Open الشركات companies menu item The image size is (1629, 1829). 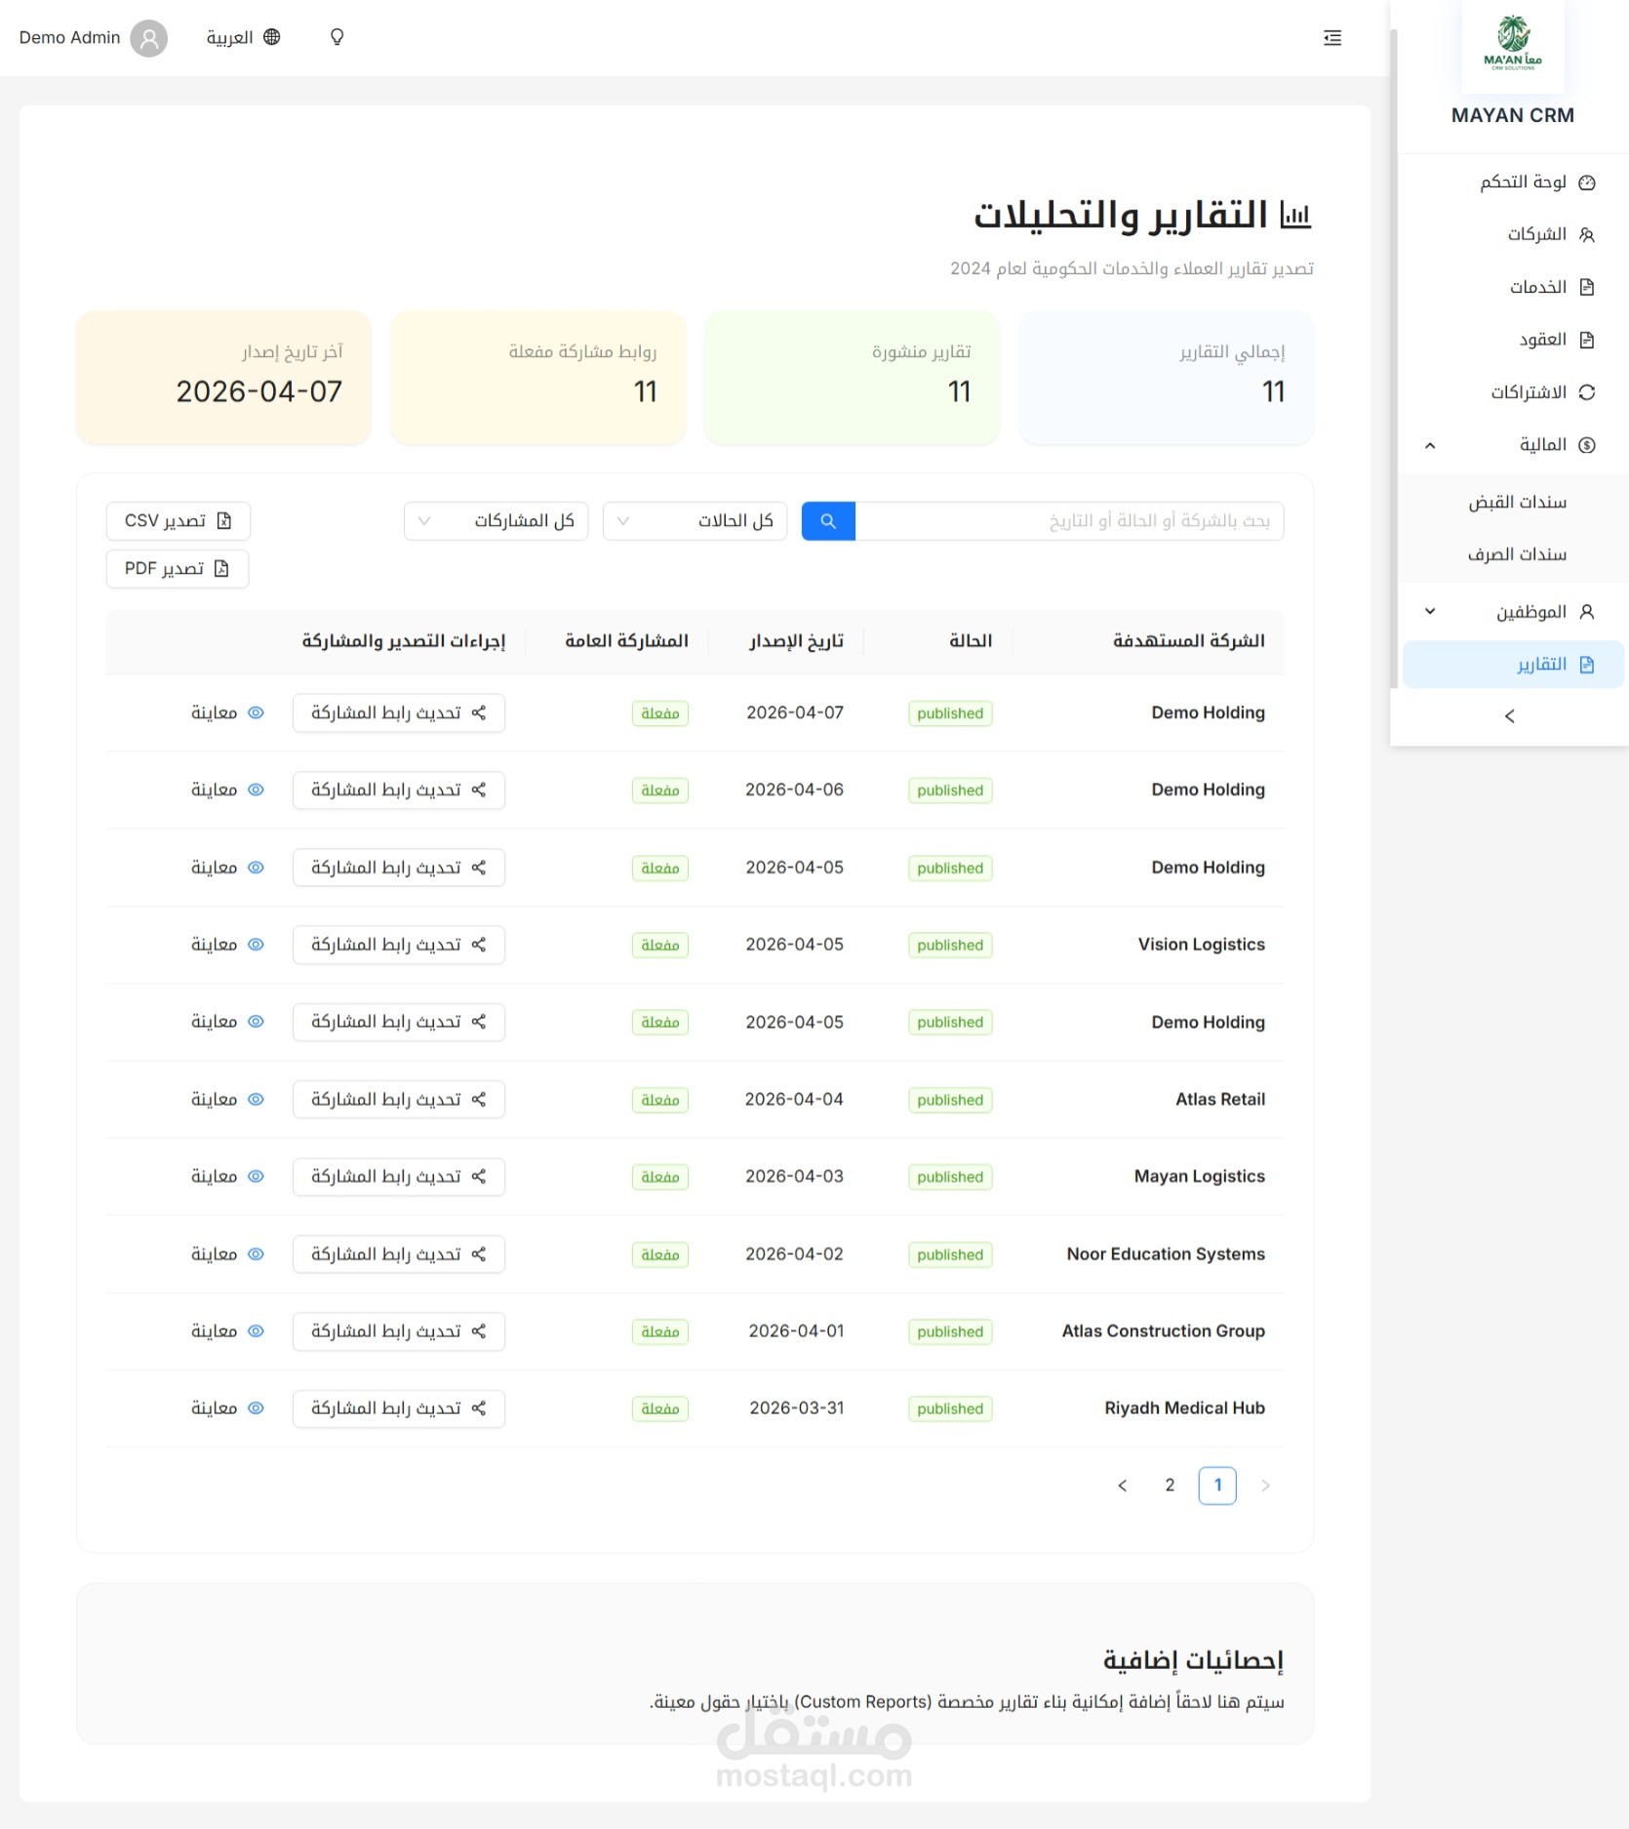(1513, 234)
